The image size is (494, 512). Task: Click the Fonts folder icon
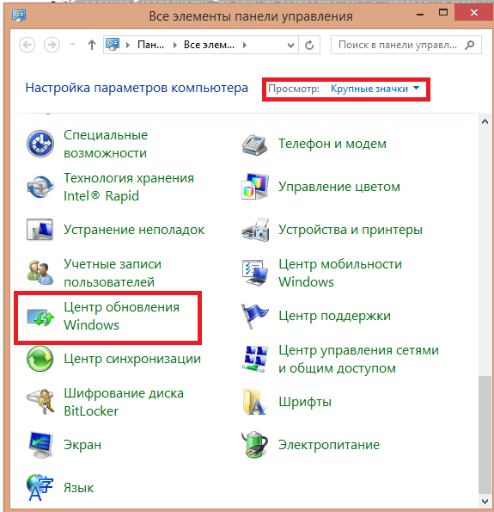(254, 402)
